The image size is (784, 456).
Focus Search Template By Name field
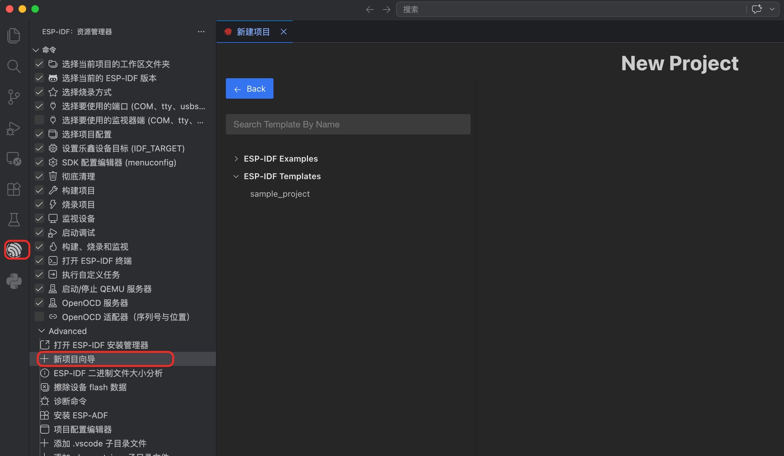click(x=348, y=124)
